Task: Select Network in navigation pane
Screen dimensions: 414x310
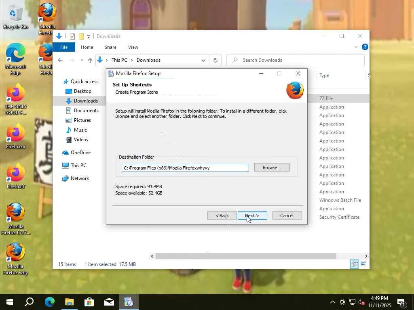Action: point(76,178)
